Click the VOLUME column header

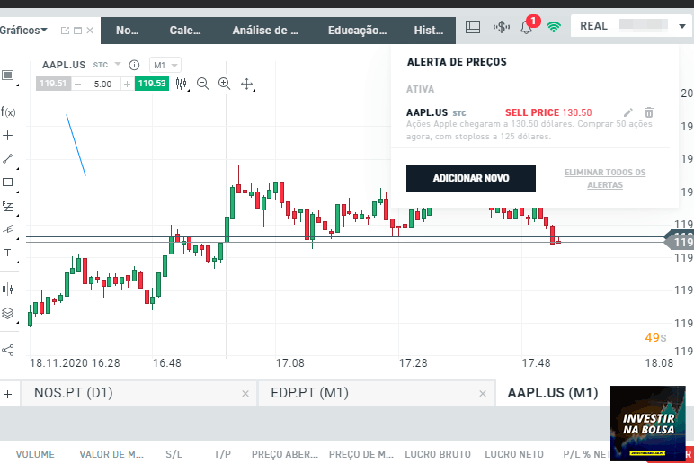(x=35, y=454)
